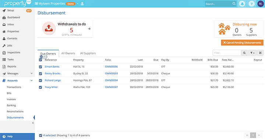
Task: Open the Reports document icon
Action: [4, 67]
